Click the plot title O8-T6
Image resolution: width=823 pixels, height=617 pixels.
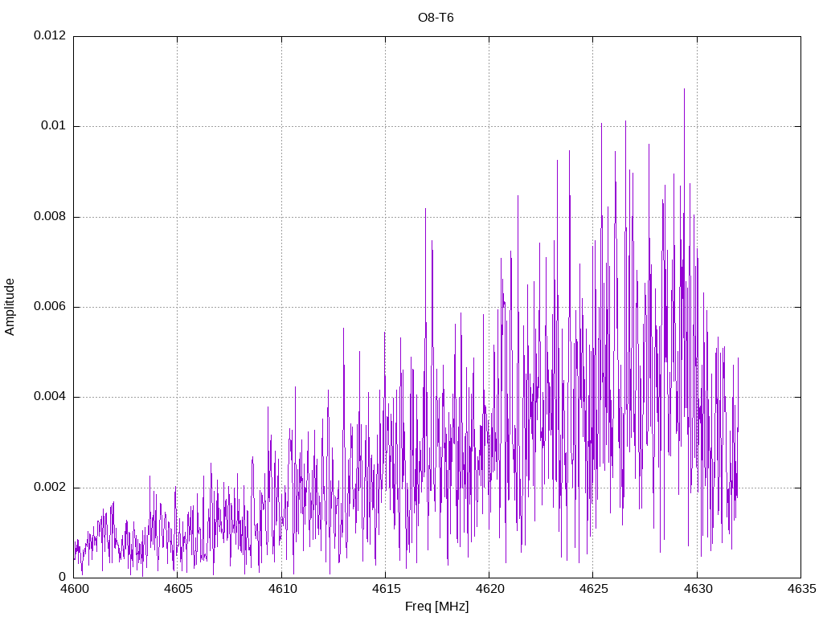pos(436,18)
